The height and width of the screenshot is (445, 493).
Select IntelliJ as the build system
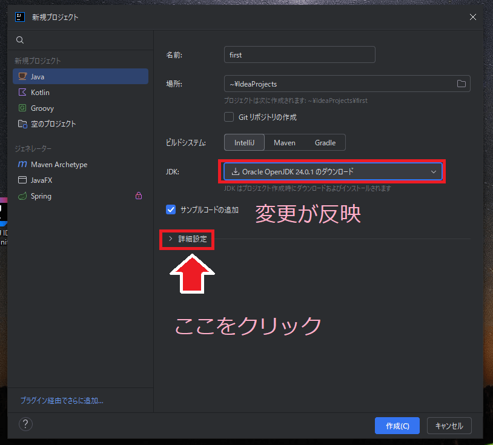(x=244, y=143)
